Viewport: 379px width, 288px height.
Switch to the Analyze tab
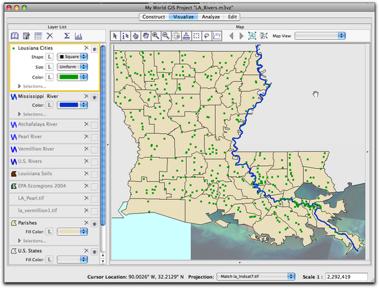coord(211,17)
